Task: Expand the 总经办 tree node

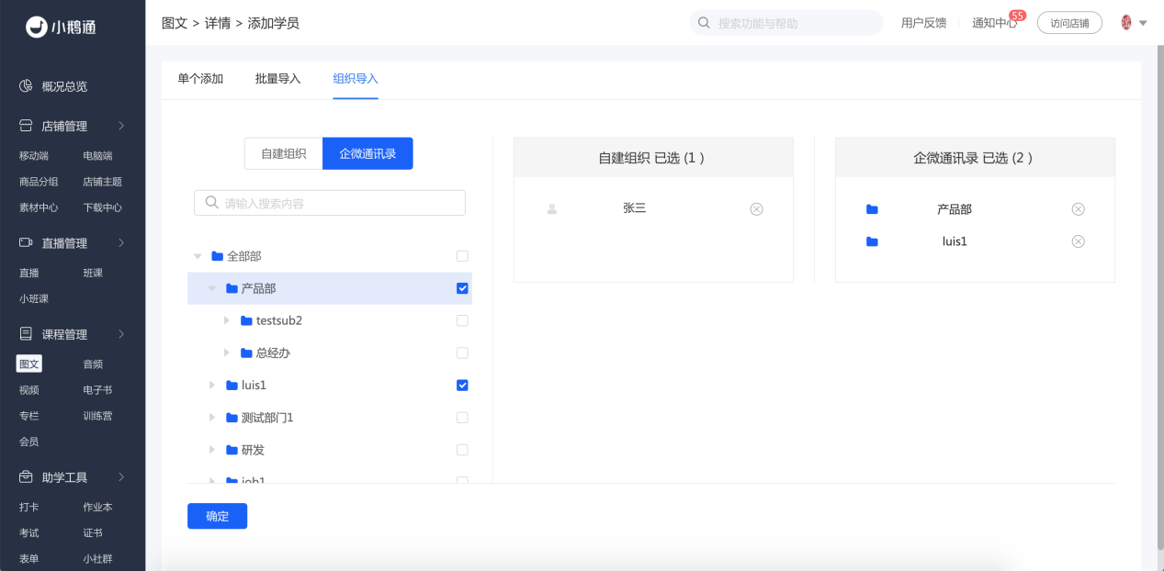Action: tap(227, 353)
